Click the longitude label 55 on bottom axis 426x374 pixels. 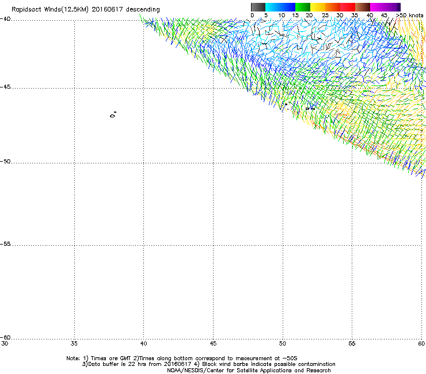coord(352,344)
